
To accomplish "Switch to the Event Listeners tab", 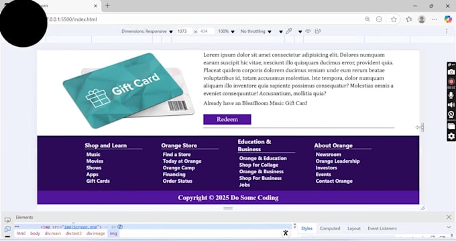I will pos(382,228).
